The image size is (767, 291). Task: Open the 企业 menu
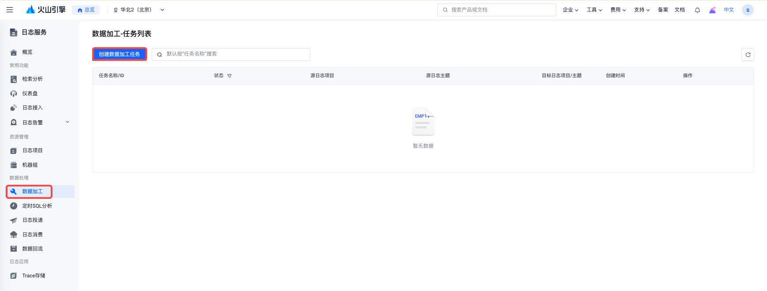[x=570, y=10]
